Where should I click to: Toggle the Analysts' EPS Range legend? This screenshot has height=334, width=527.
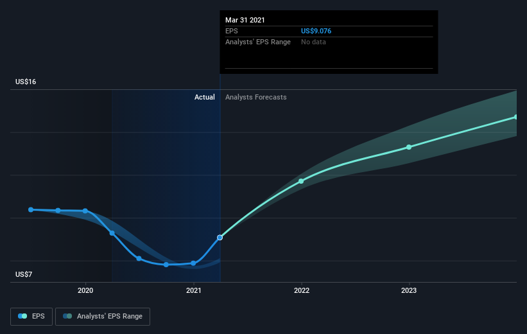[103, 317]
